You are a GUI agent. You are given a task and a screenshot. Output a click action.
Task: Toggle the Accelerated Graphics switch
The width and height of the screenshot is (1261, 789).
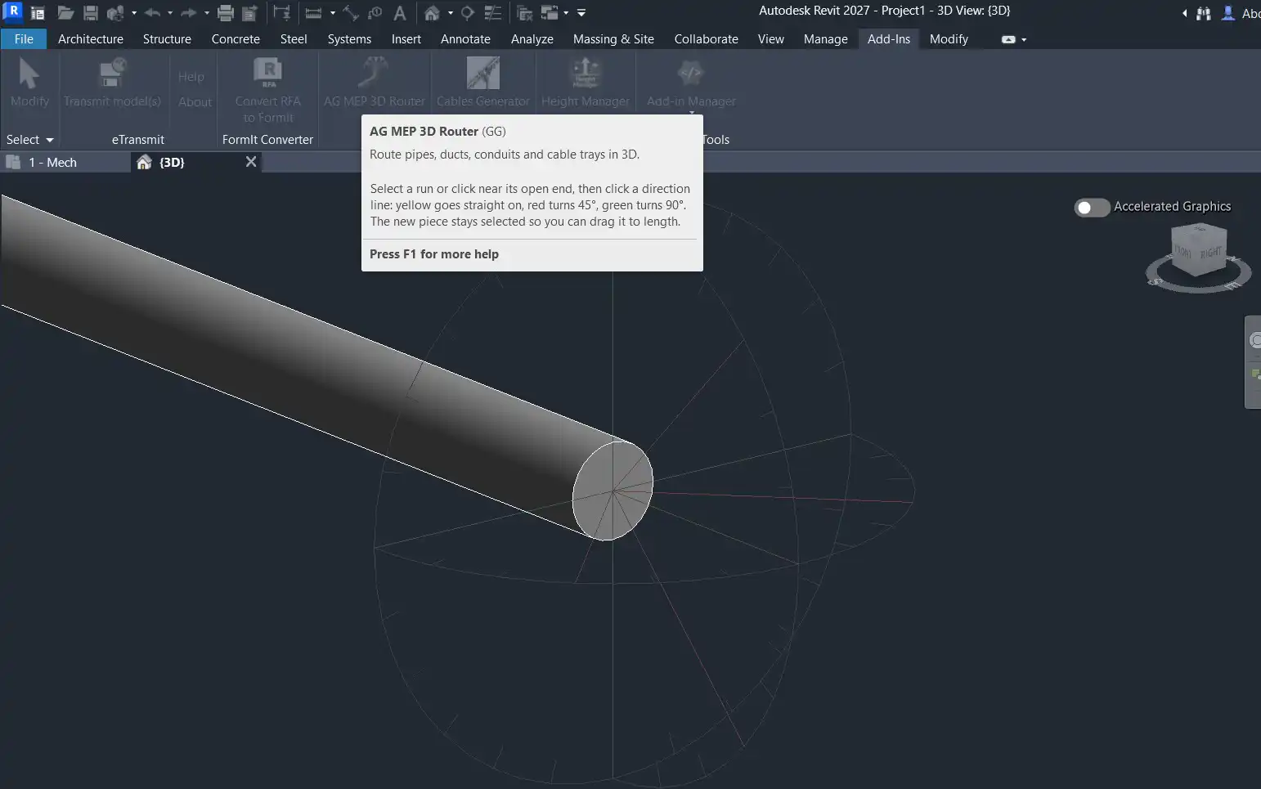point(1092,208)
